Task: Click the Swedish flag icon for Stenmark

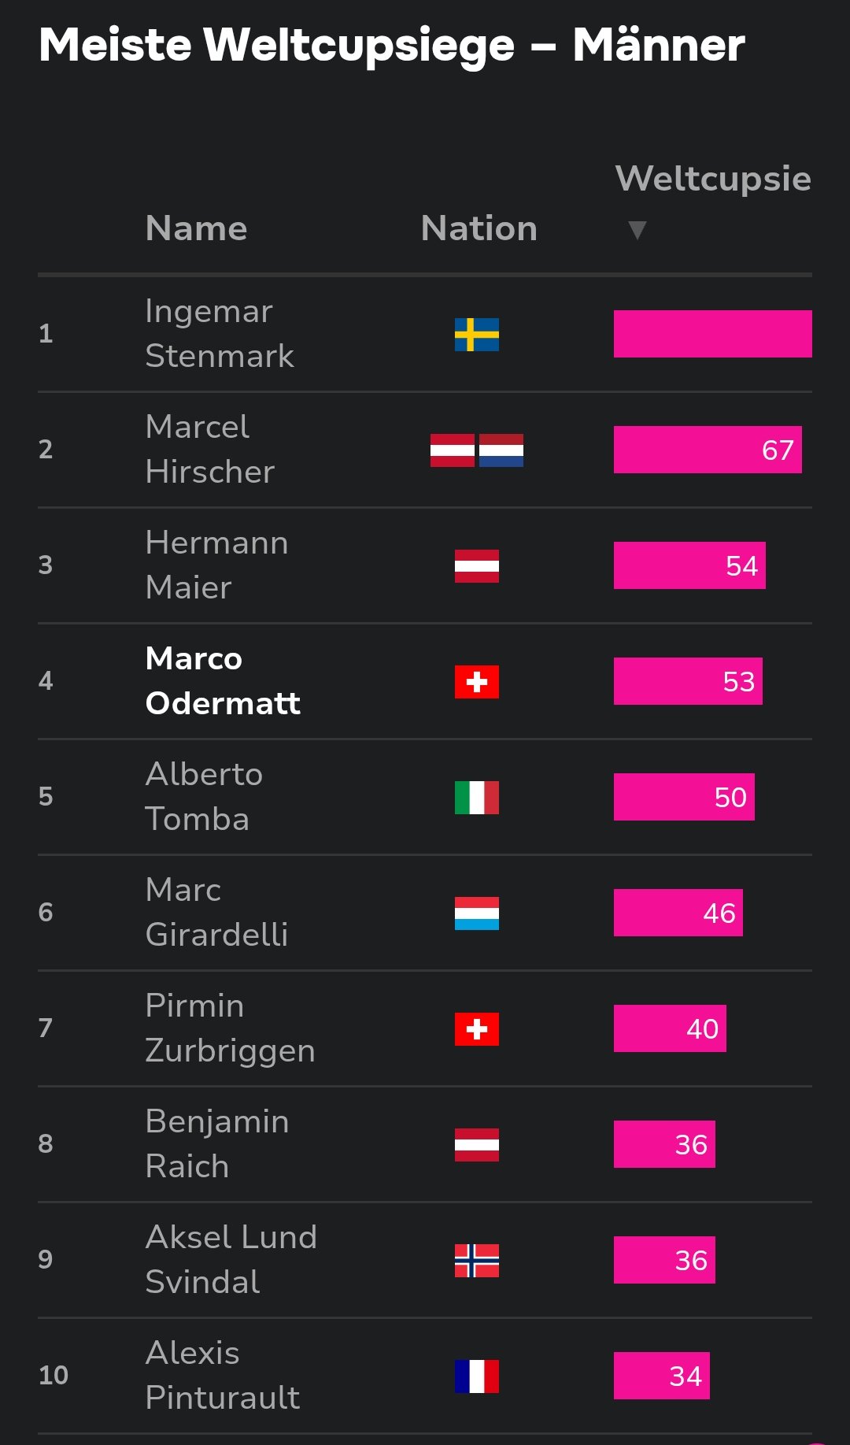Action: [476, 334]
